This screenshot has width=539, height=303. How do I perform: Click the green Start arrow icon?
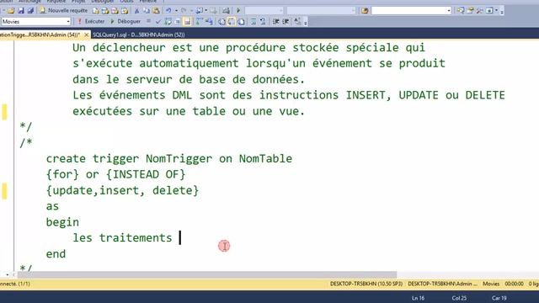click(x=238, y=11)
